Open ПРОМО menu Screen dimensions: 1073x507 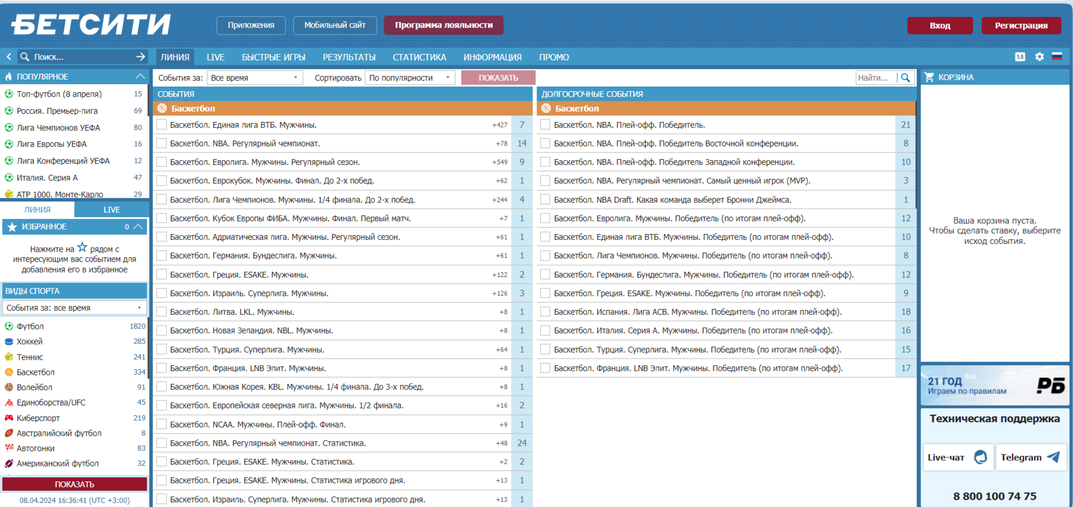coord(554,57)
